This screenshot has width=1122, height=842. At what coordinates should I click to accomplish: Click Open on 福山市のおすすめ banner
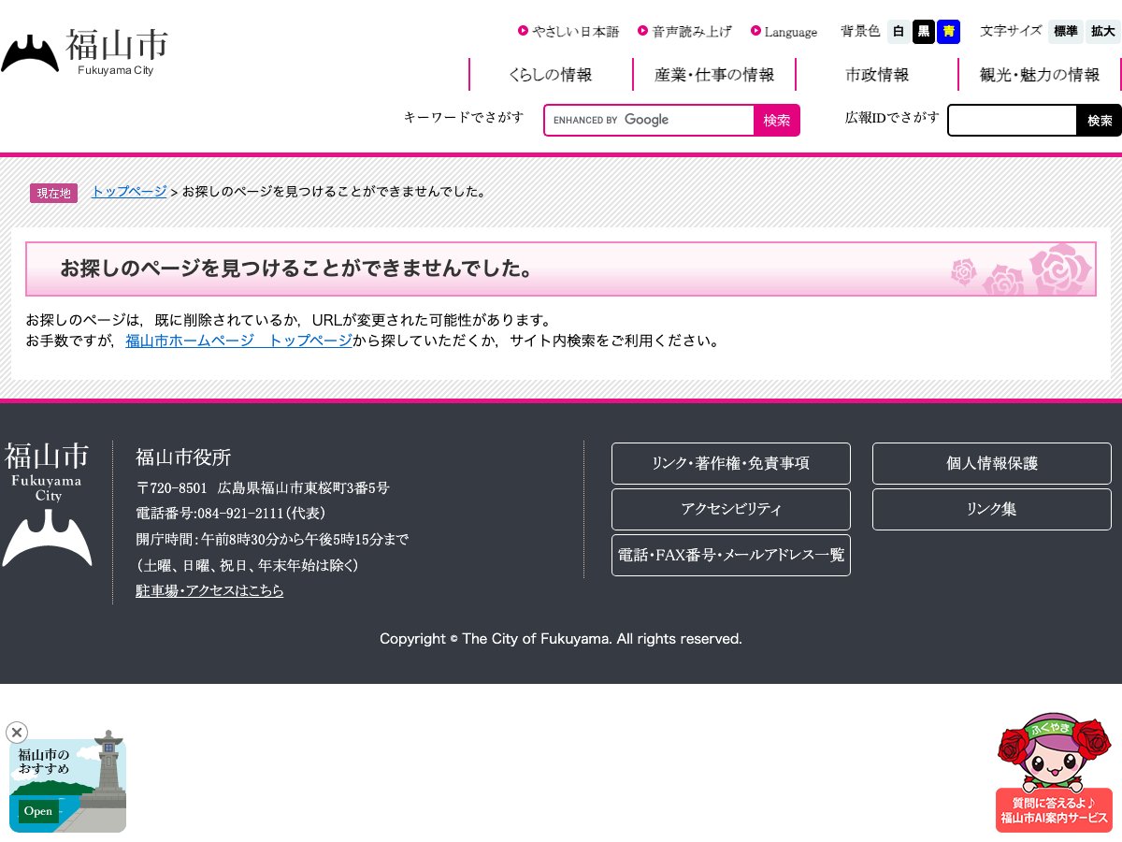pyautogui.click(x=38, y=811)
